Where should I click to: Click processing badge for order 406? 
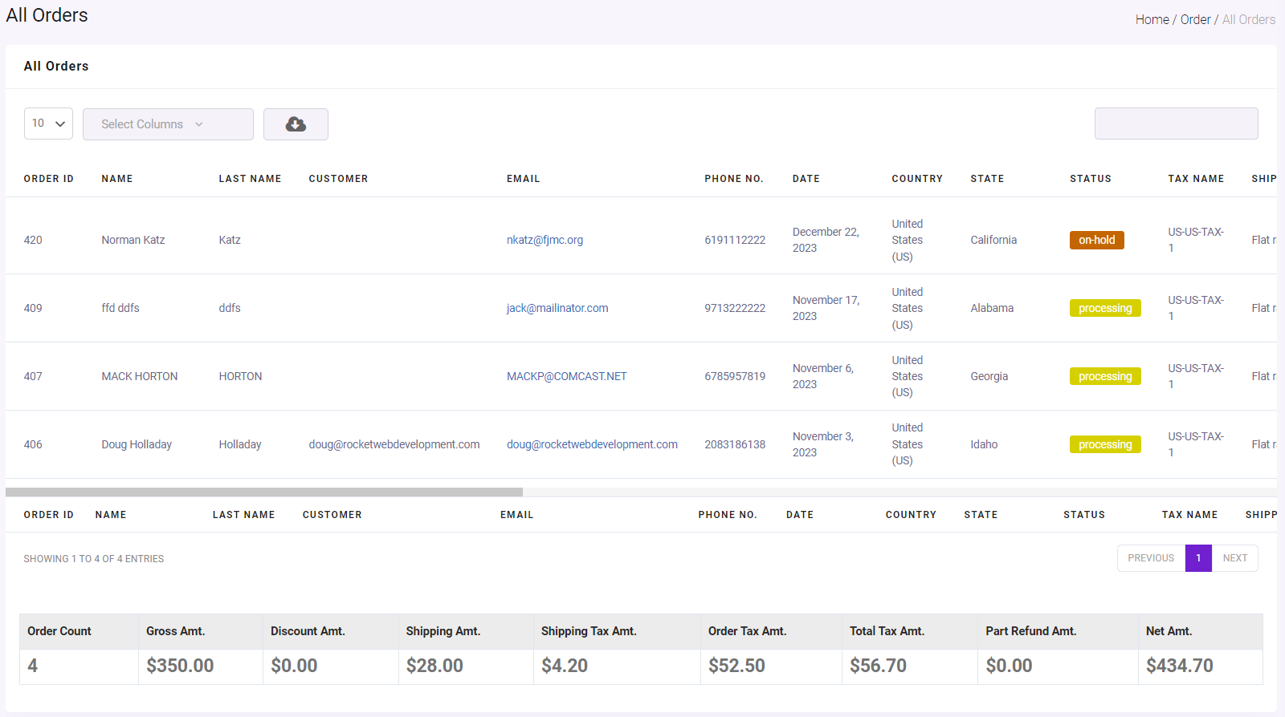coord(1105,444)
